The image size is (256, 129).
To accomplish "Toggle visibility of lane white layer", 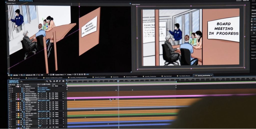I will coord(9,121).
